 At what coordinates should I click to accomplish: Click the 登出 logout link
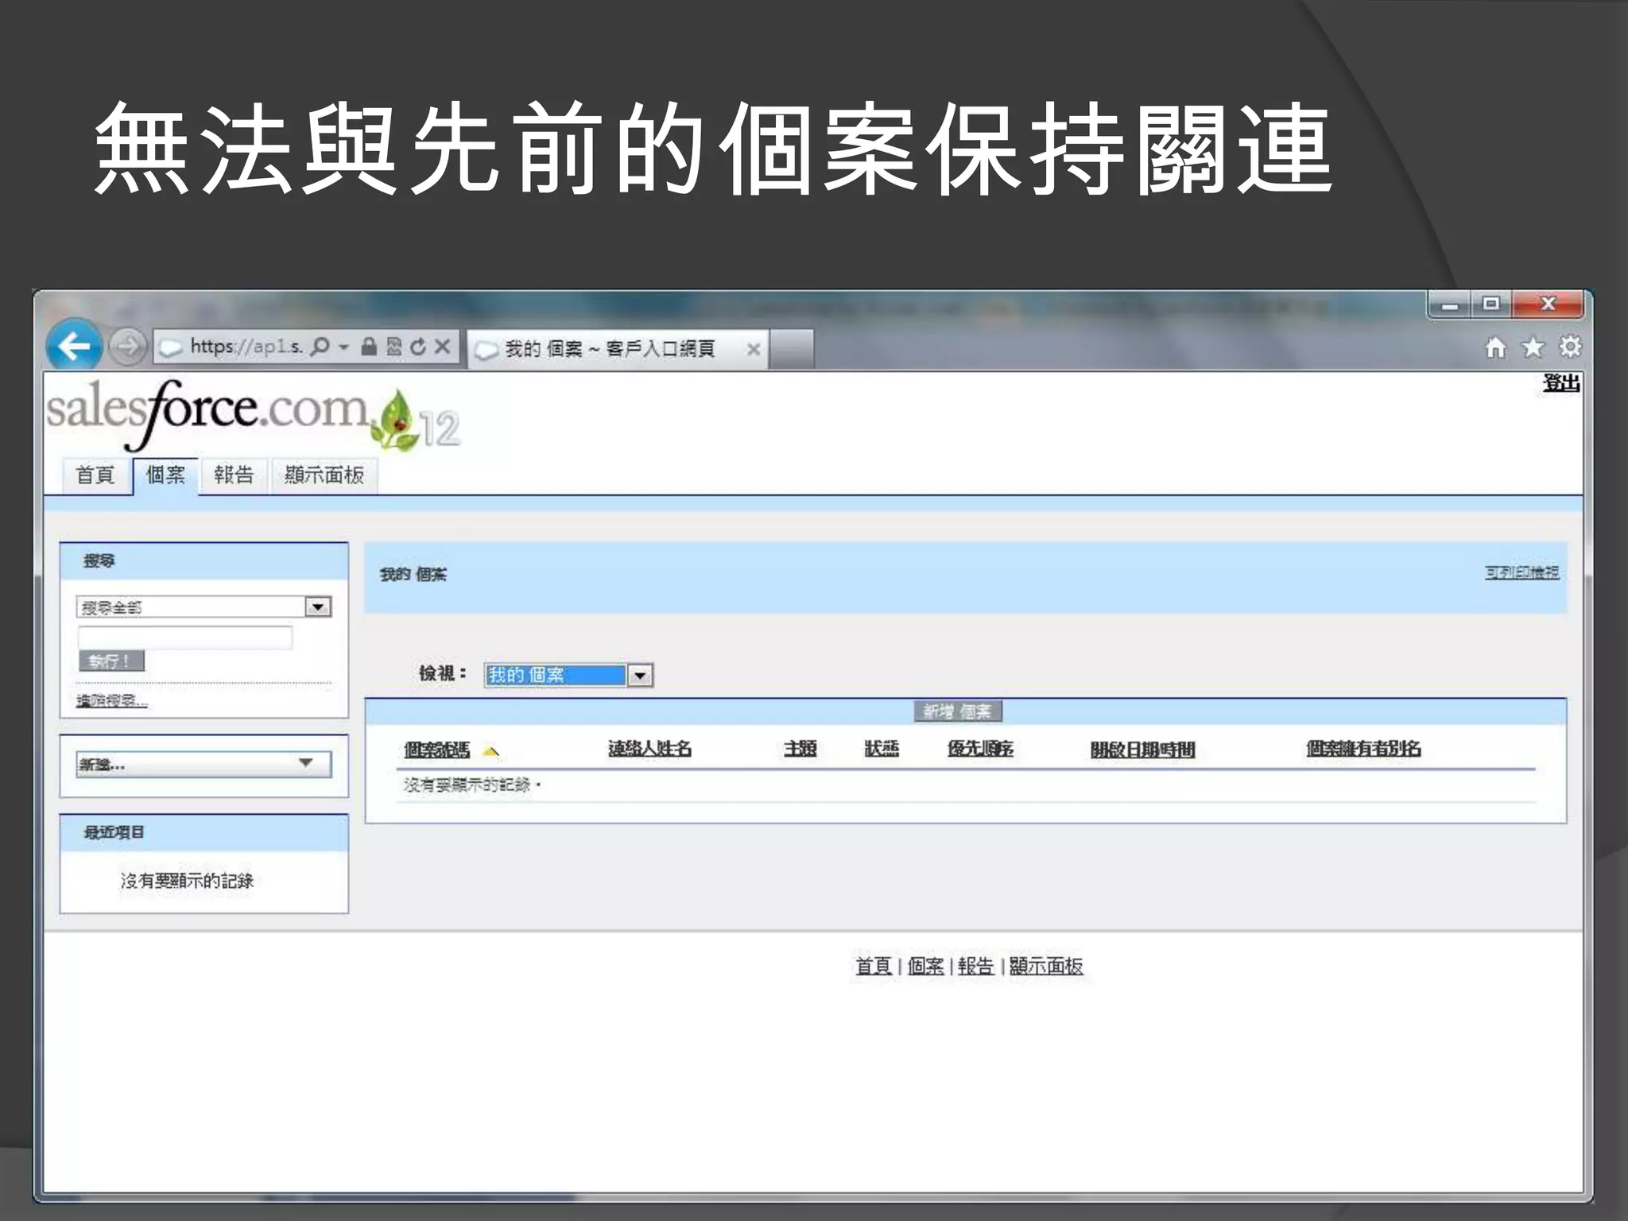pos(1561,384)
